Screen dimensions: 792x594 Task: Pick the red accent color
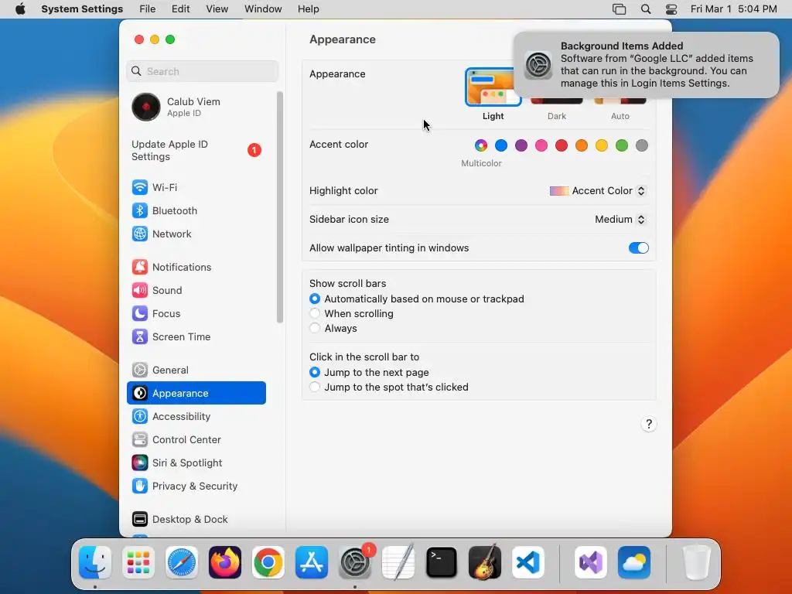click(x=562, y=146)
